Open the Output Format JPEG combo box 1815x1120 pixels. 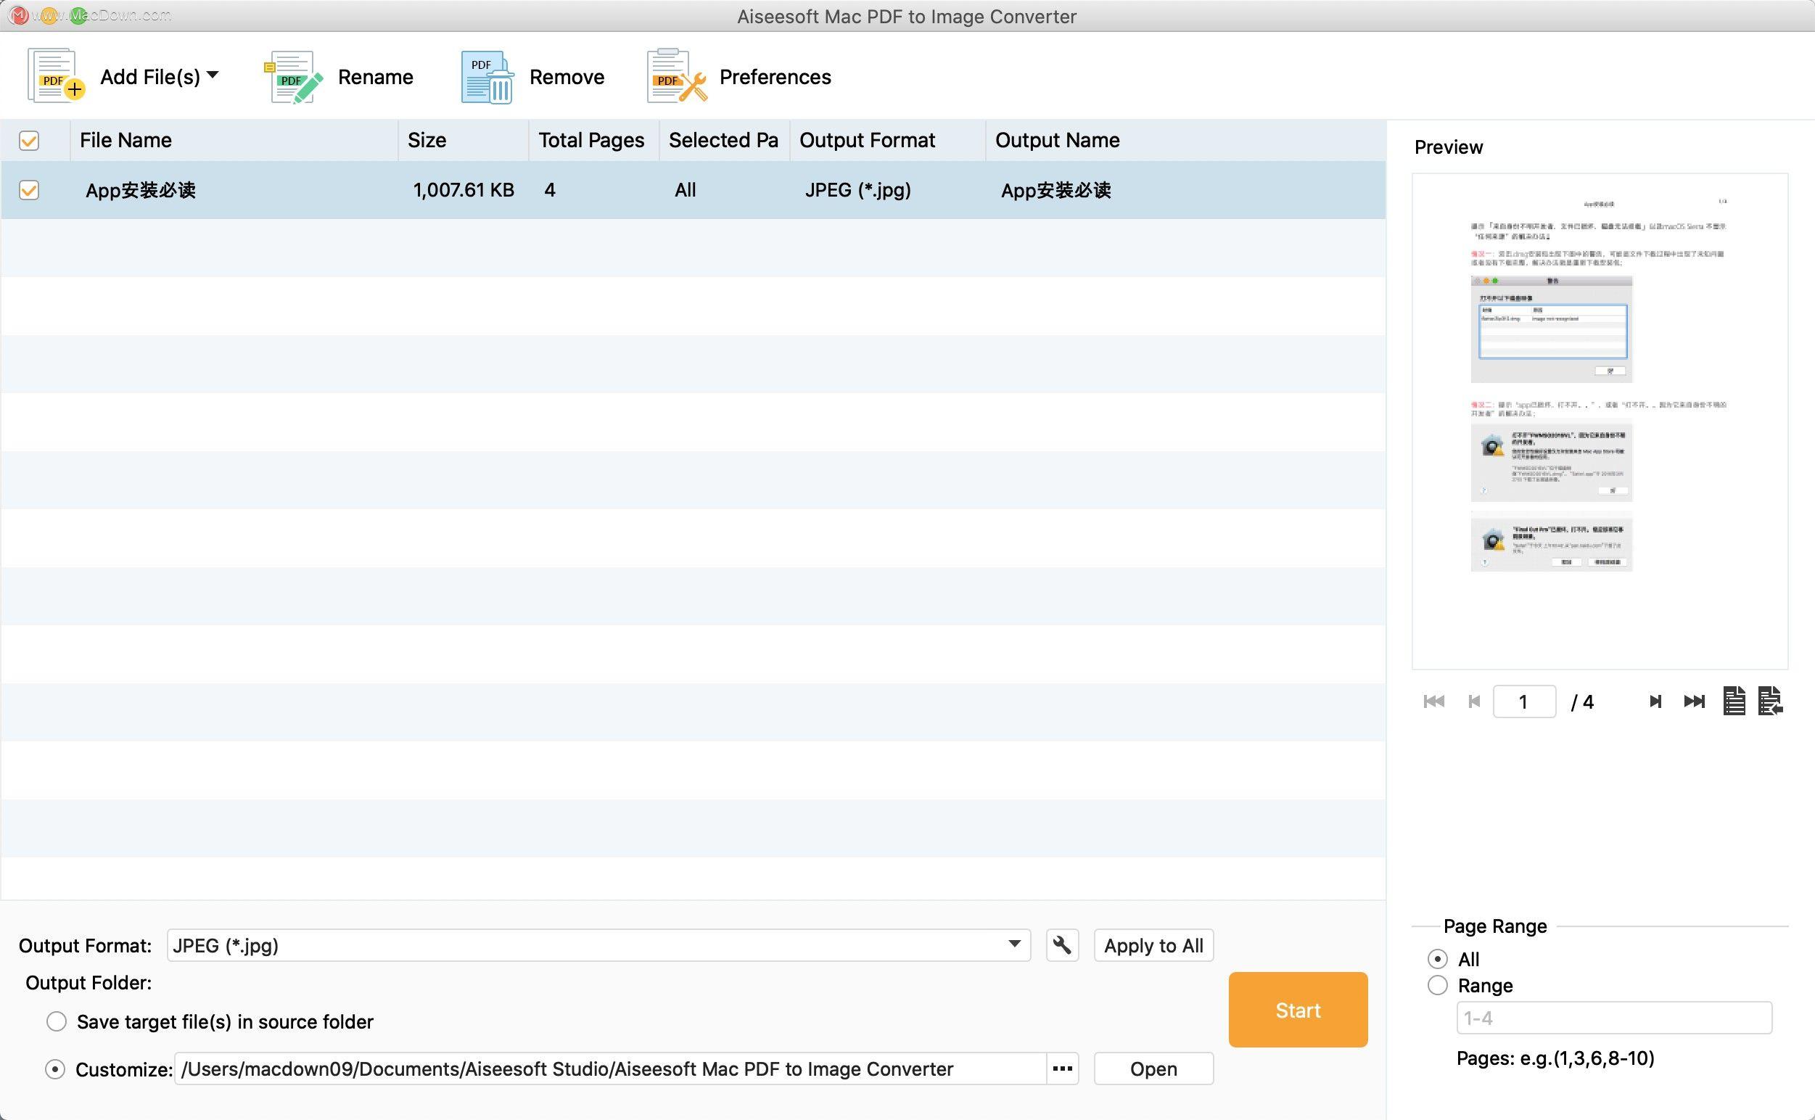click(598, 945)
